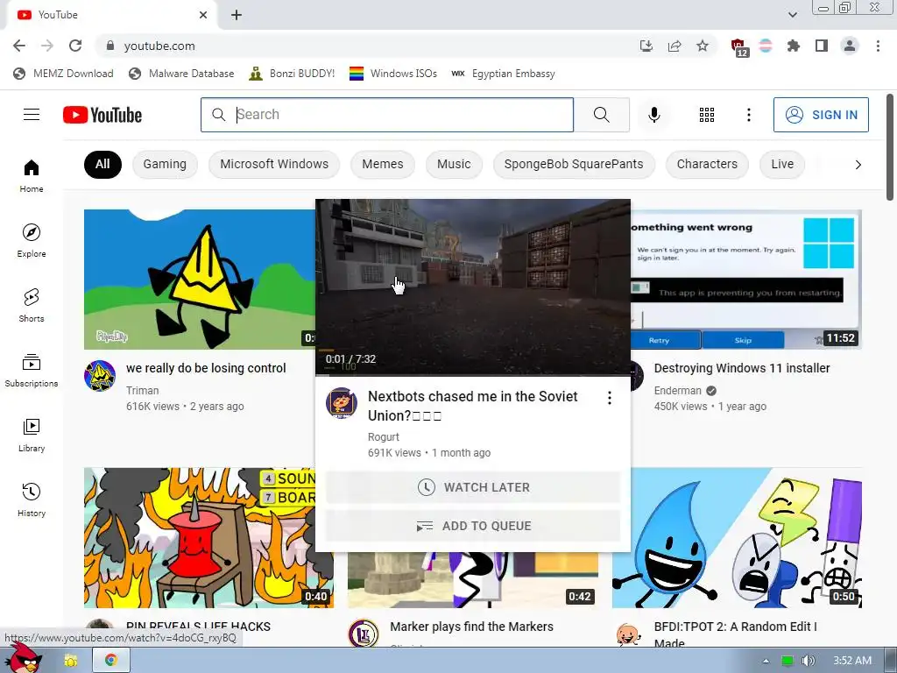Reload the page
The image size is (897, 673).
click(x=75, y=46)
